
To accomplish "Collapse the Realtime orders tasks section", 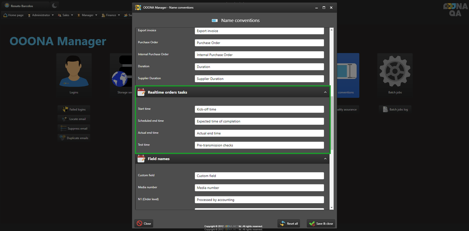I will coord(325,92).
